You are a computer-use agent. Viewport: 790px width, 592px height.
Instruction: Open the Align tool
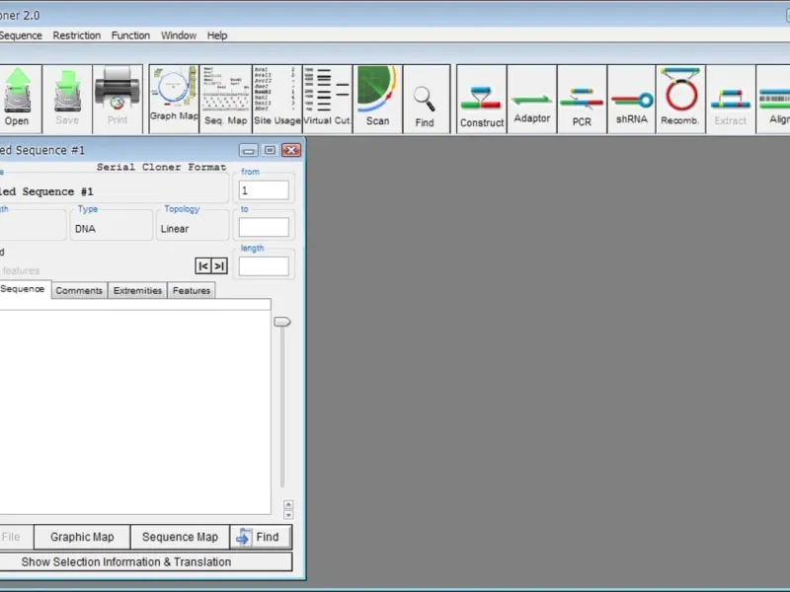773,98
